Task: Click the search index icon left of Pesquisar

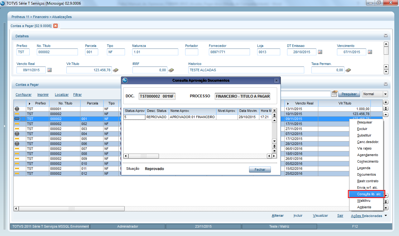Action: click(334, 93)
